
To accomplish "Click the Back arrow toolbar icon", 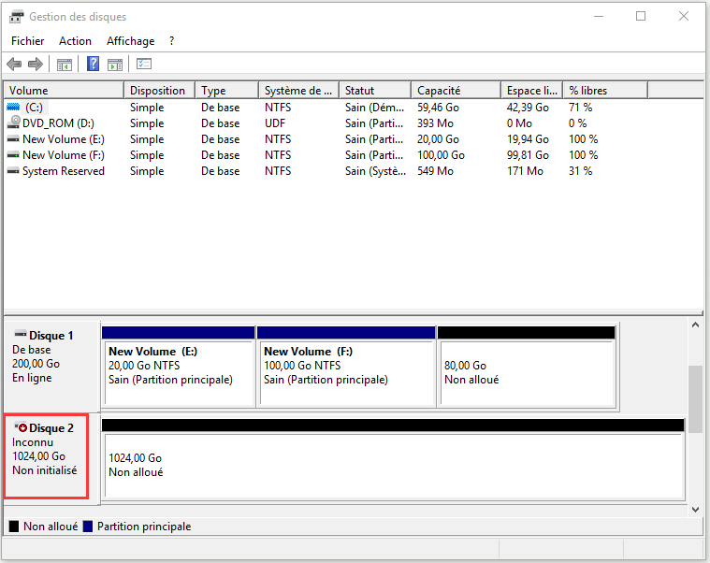I will point(14,65).
